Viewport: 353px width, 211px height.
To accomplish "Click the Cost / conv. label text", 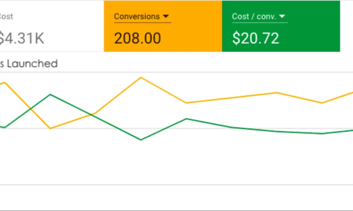I will [254, 17].
